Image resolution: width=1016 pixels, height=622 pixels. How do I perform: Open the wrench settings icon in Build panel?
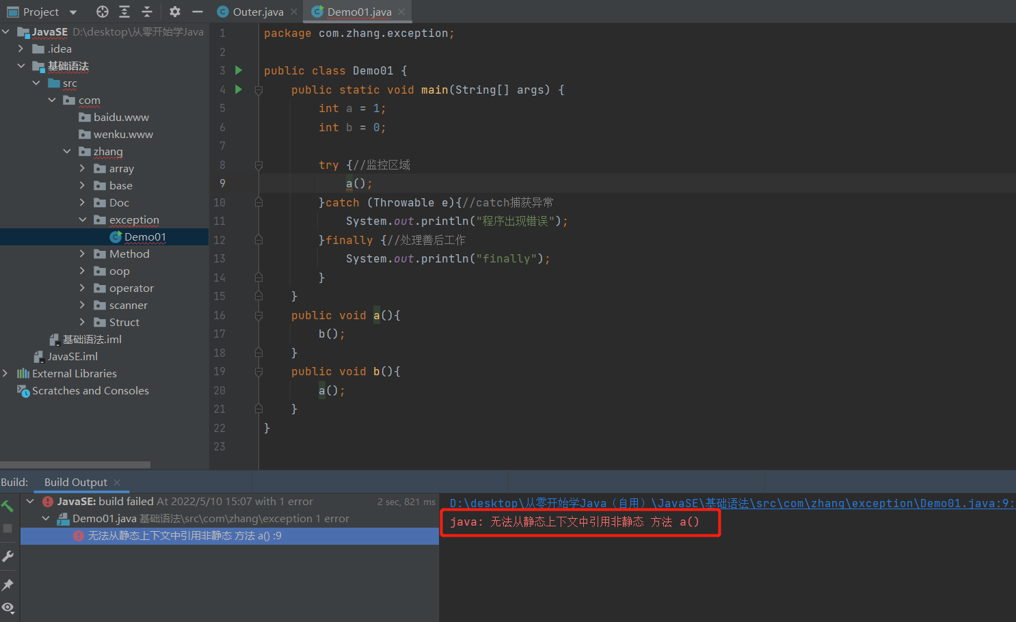click(8, 556)
